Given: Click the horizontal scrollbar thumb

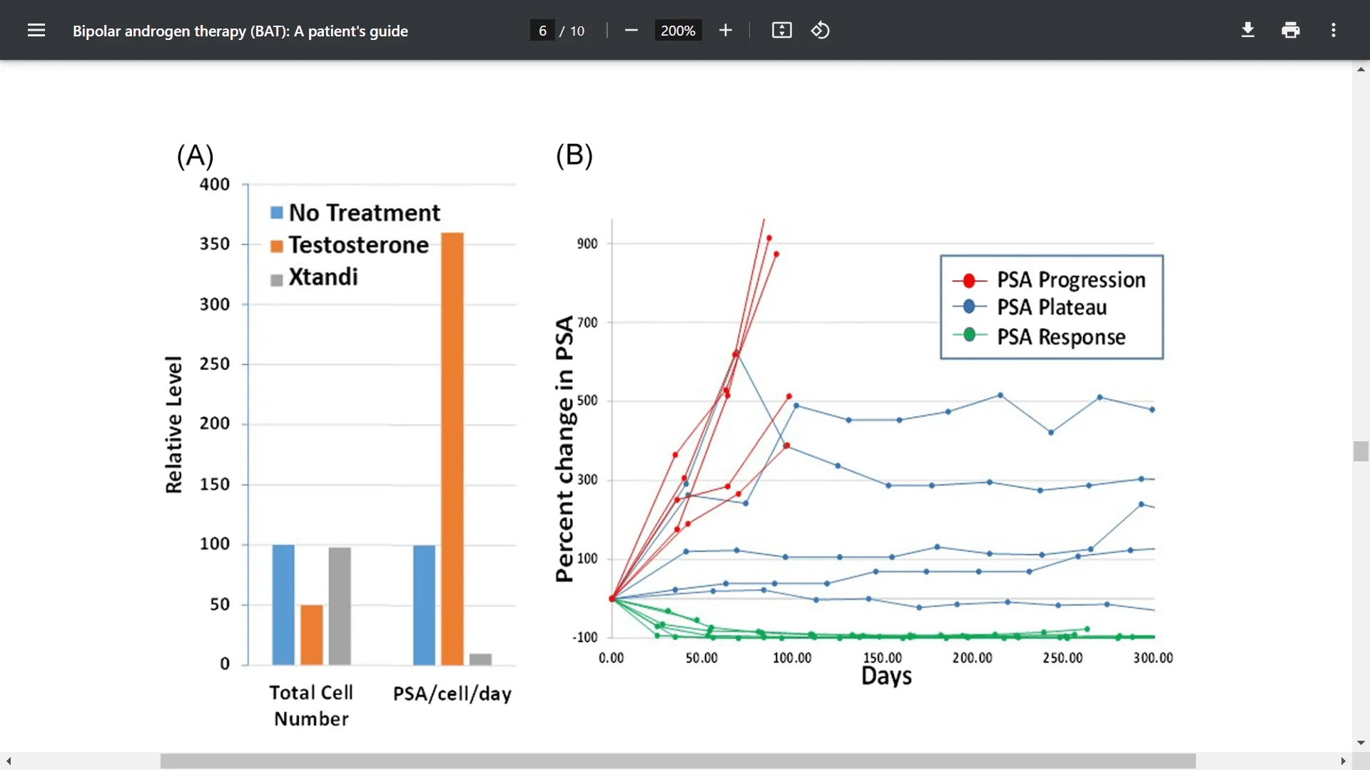Looking at the screenshot, I should [x=678, y=761].
